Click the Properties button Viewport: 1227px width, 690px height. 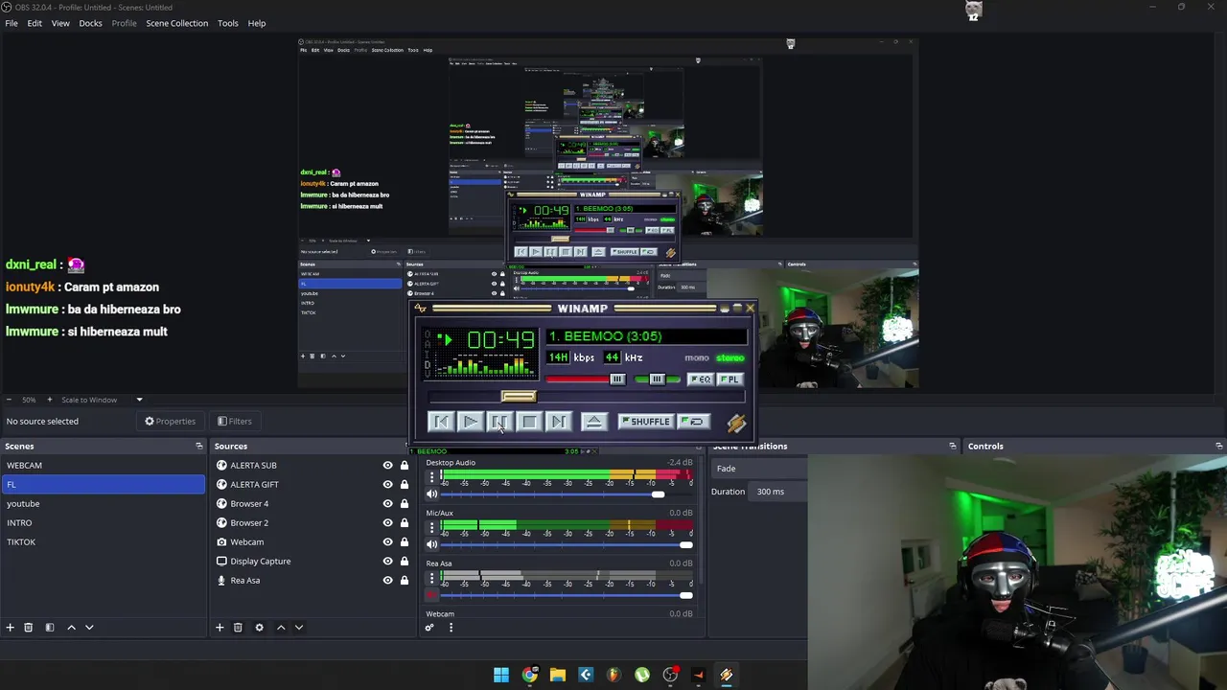pos(170,421)
